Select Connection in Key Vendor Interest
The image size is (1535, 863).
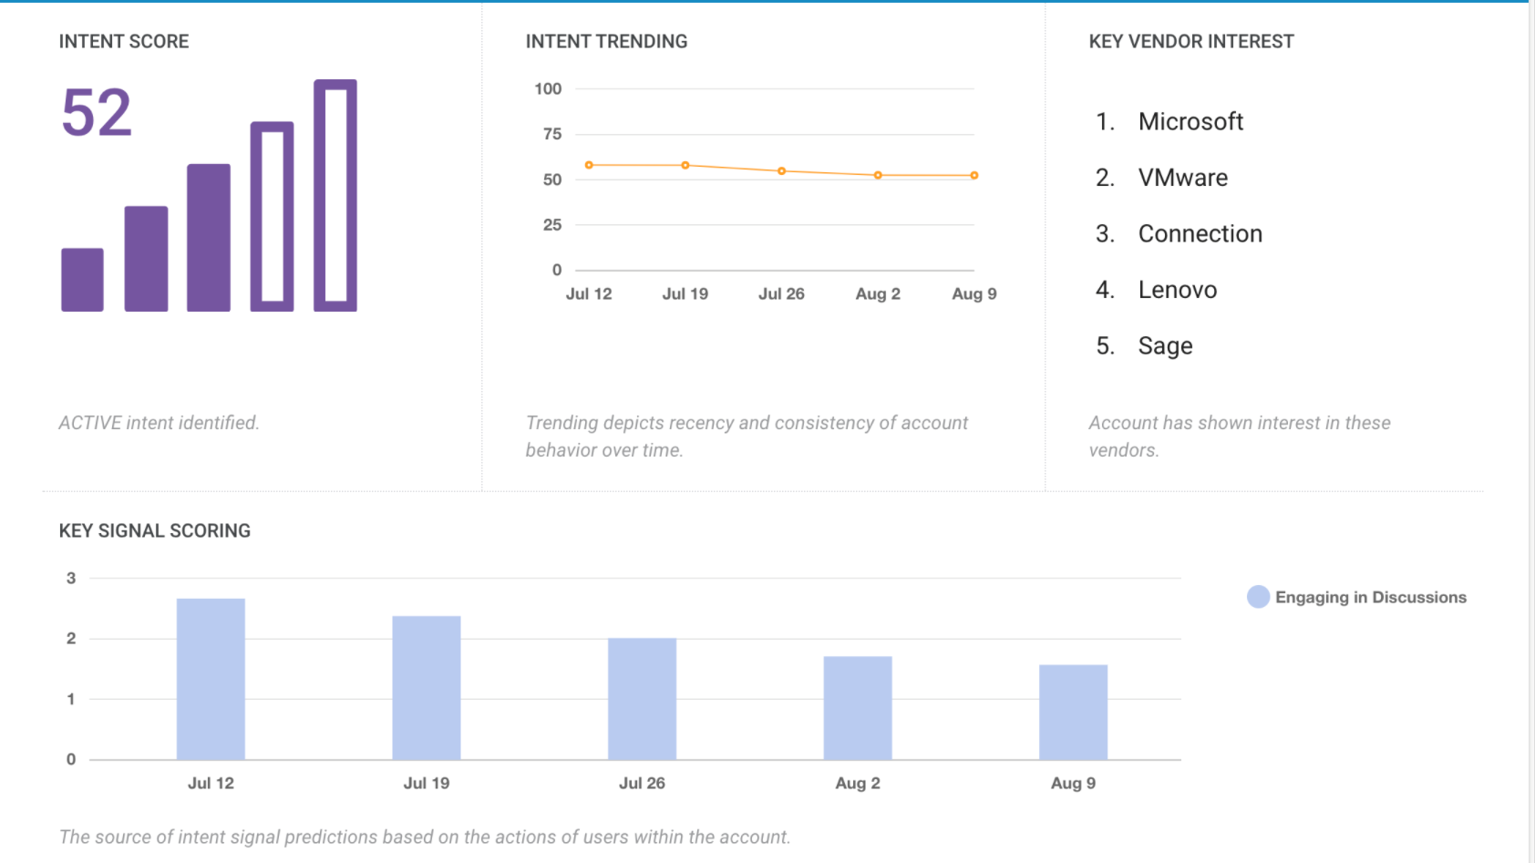click(1200, 233)
